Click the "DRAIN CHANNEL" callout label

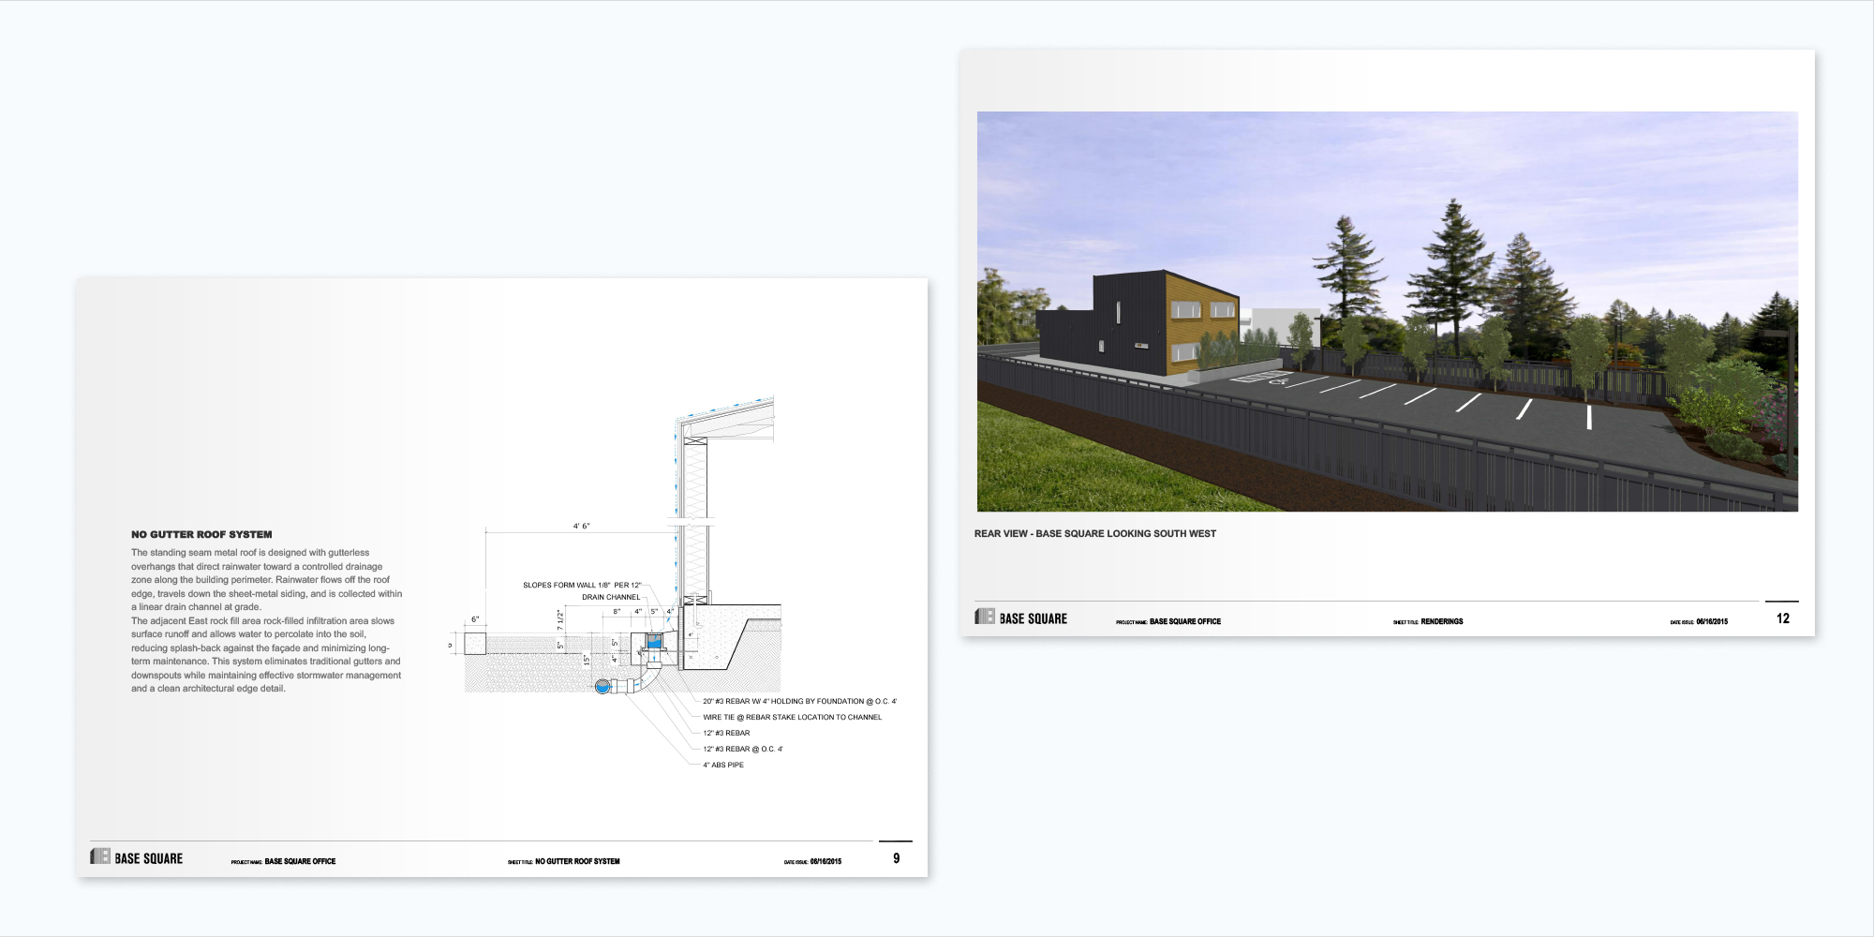coord(611,598)
